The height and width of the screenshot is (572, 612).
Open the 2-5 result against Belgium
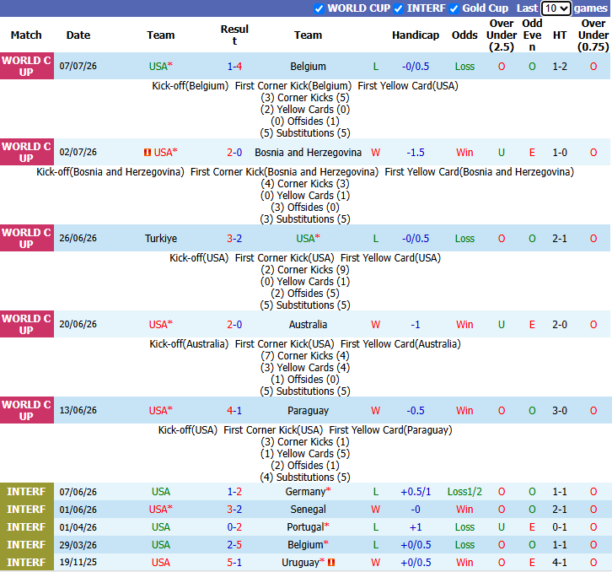[x=234, y=545]
